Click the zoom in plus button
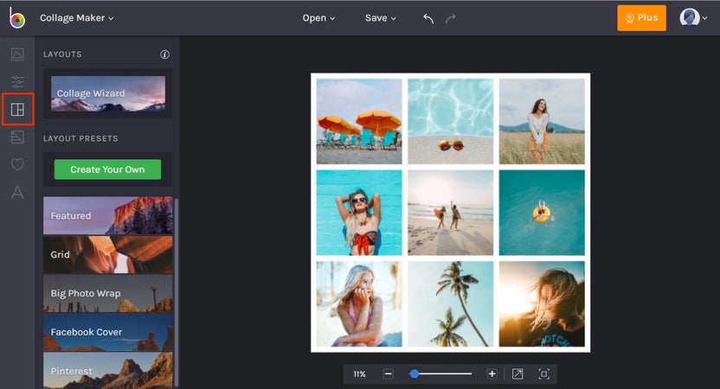The width and height of the screenshot is (720, 389). pos(492,373)
